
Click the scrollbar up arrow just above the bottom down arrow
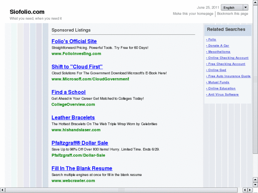tap(255, 180)
